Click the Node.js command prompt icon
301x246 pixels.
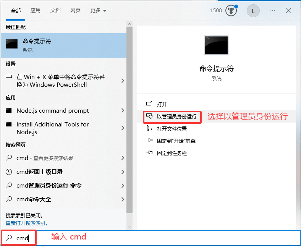(x=9, y=110)
